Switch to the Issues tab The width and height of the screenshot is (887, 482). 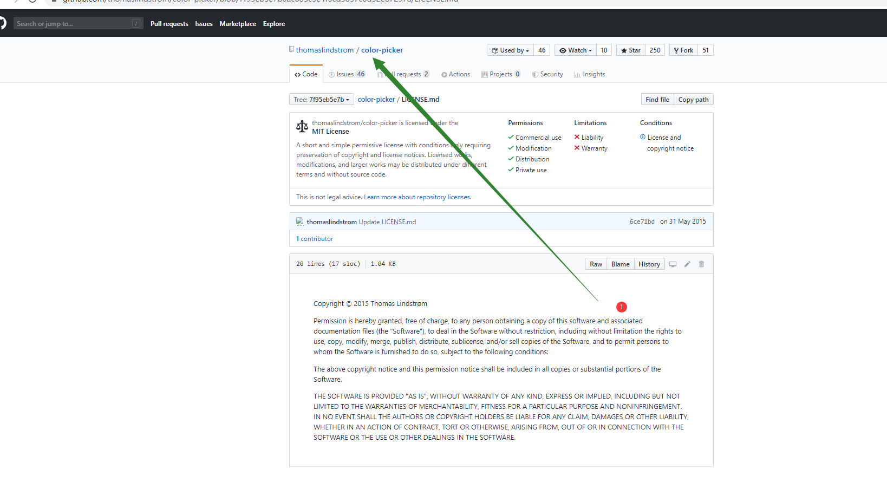click(x=347, y=74)
